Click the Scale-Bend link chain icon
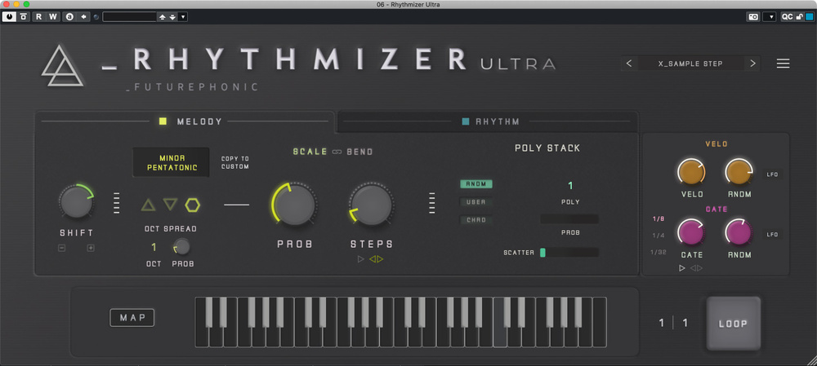This screenshot has height=366, width=817. pyautogui.click(x=336, y=152)
